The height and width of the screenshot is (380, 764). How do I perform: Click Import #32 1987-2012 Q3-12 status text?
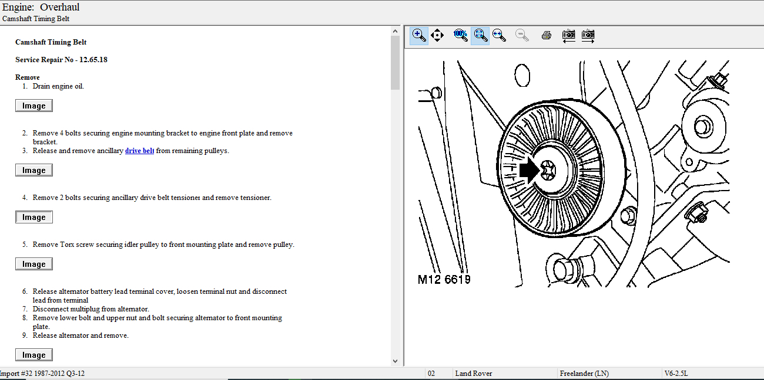coord(42,374)
